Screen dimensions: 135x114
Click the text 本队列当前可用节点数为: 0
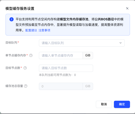[57, 75]
